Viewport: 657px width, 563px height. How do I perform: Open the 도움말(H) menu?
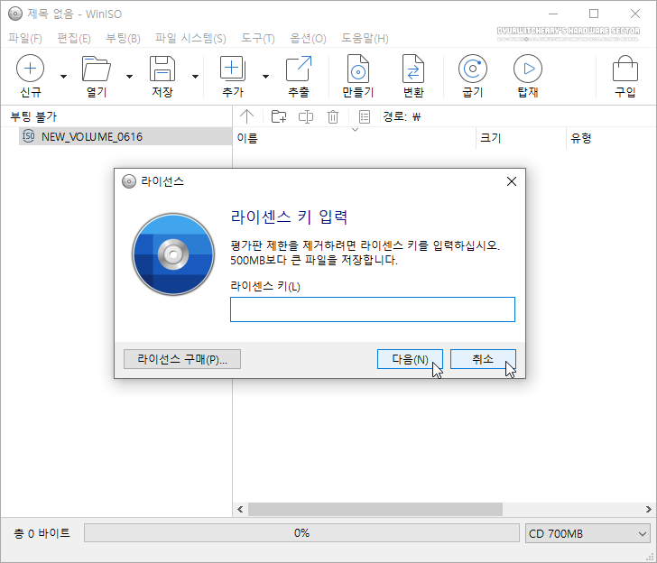tap(365, 39)
